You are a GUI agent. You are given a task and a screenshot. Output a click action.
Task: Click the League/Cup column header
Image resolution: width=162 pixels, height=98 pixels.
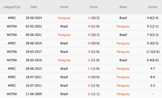(12, 7)
